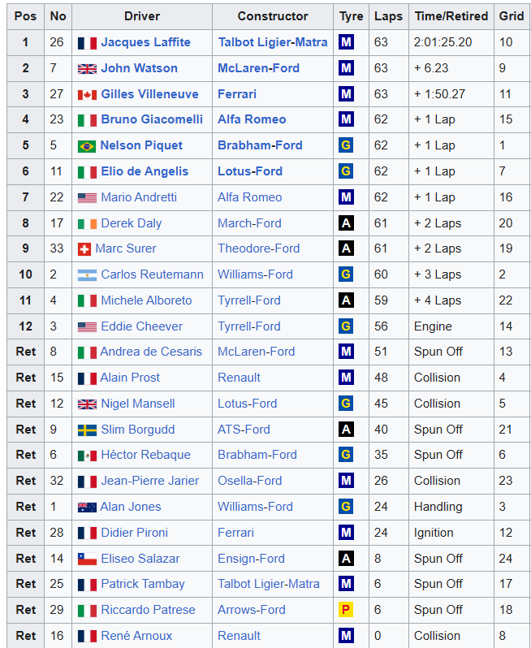
Task: Click the US flag next to Mario Andretti
Action: [87, 198]
